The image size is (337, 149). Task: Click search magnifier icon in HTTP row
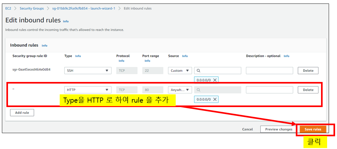[x=198, y=90]
